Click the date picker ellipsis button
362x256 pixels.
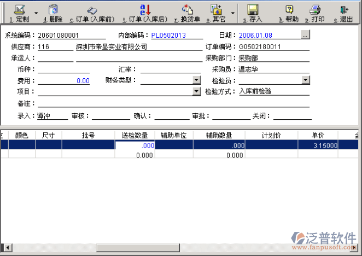[305, 35]
